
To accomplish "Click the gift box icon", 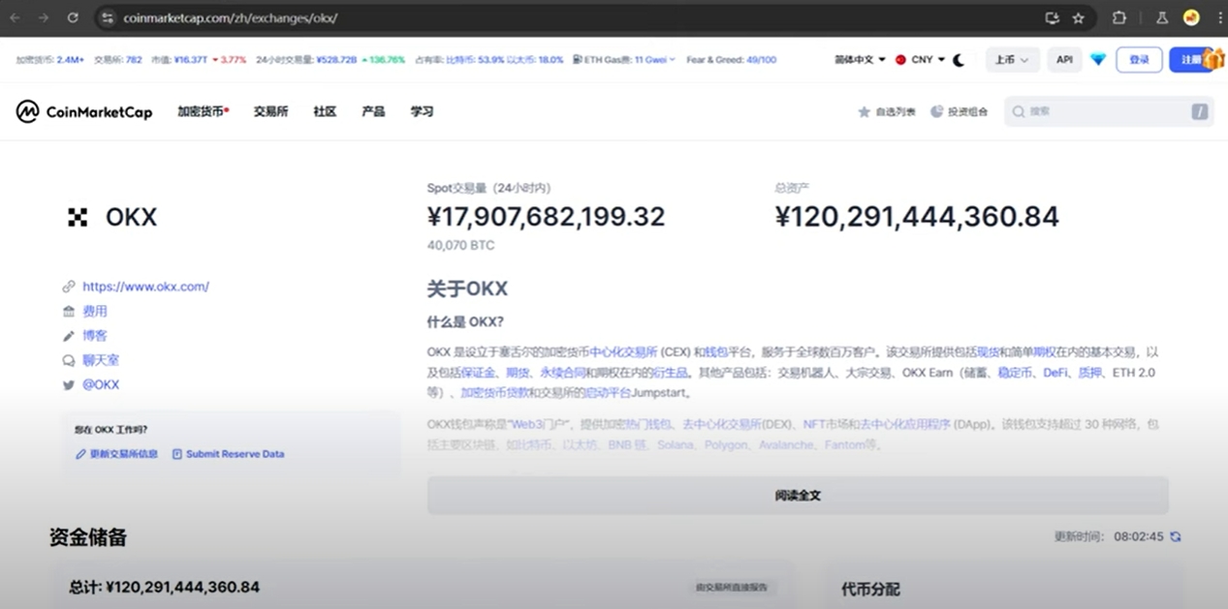I will [x=1214, y=58].
